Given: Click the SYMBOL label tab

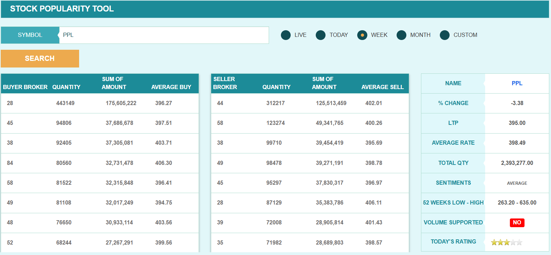Looking at the screenshot, I should [30, 35].
